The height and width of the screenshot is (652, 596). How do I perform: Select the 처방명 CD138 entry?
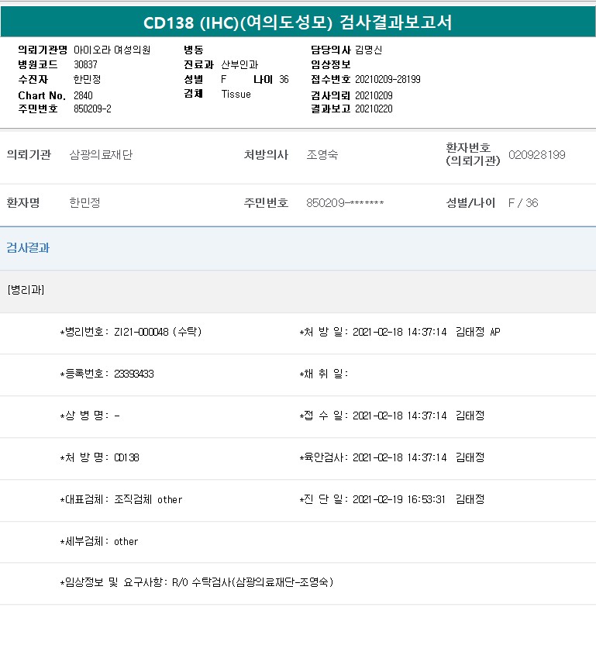coord(100,457)
